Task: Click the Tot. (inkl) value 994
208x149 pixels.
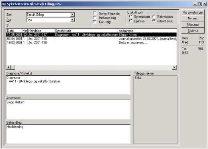Action: [x=201, y=49]
